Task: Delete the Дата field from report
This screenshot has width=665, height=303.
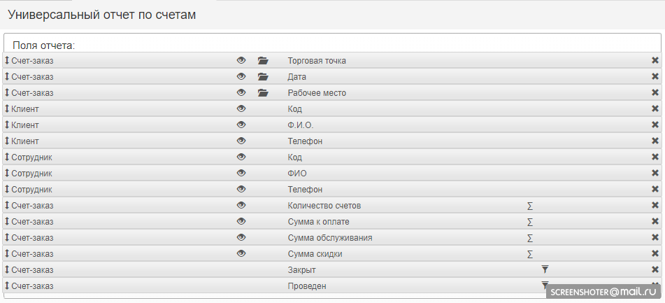Action: (655, 77)
